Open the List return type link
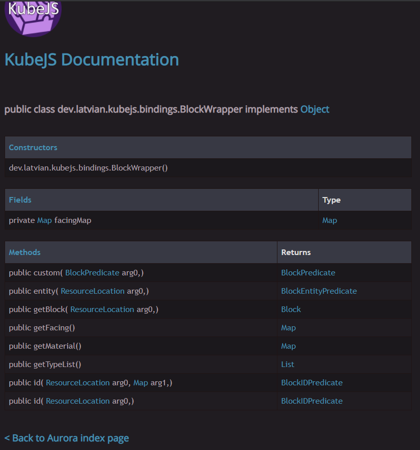 pyautogui.click(x=288, y=364)
